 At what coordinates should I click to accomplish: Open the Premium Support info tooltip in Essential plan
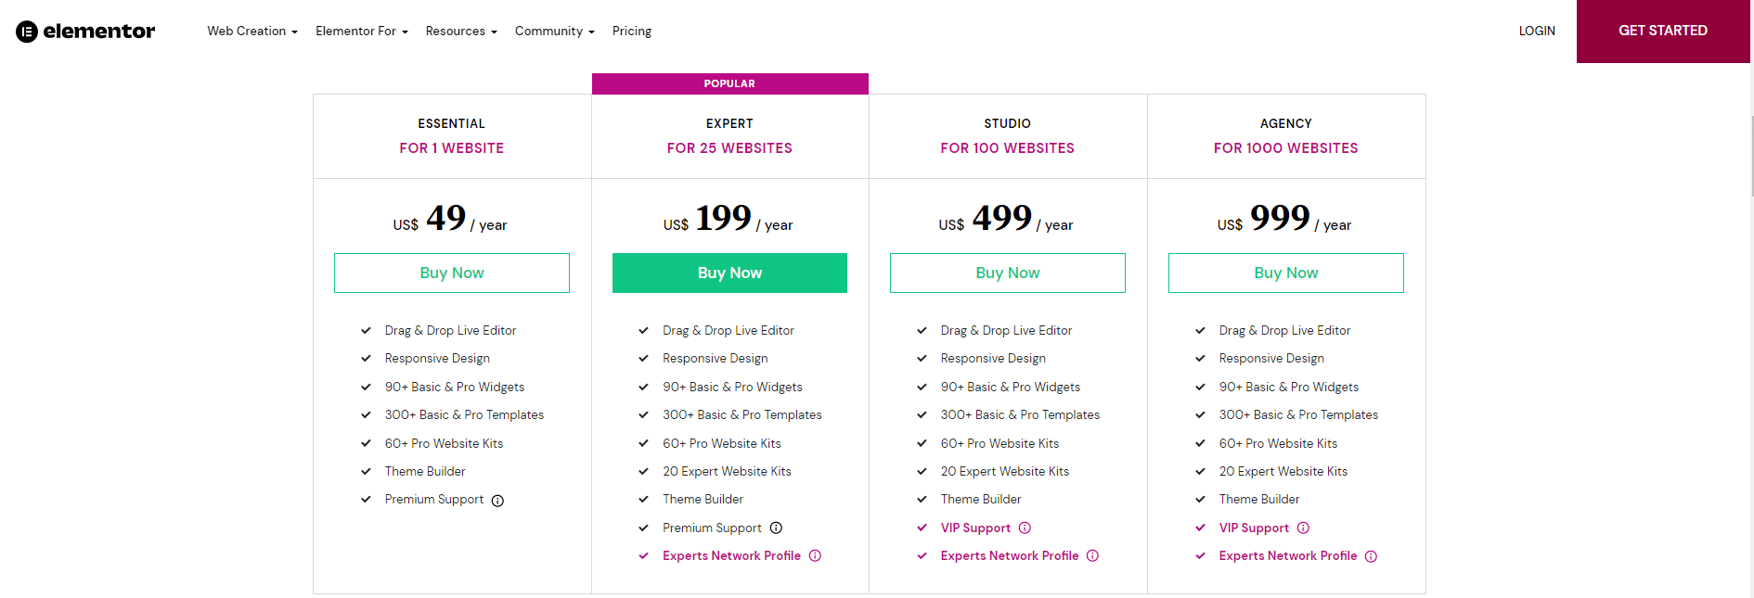point(498,500)
